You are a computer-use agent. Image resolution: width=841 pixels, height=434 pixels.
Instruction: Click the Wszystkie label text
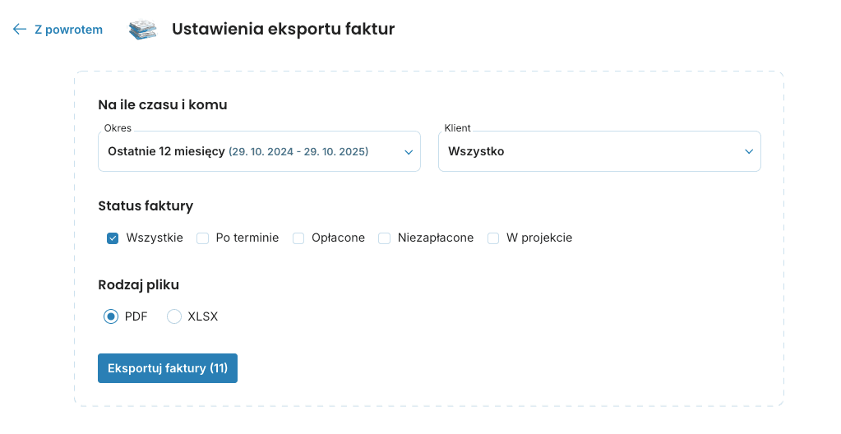click(x=155, y=238)
